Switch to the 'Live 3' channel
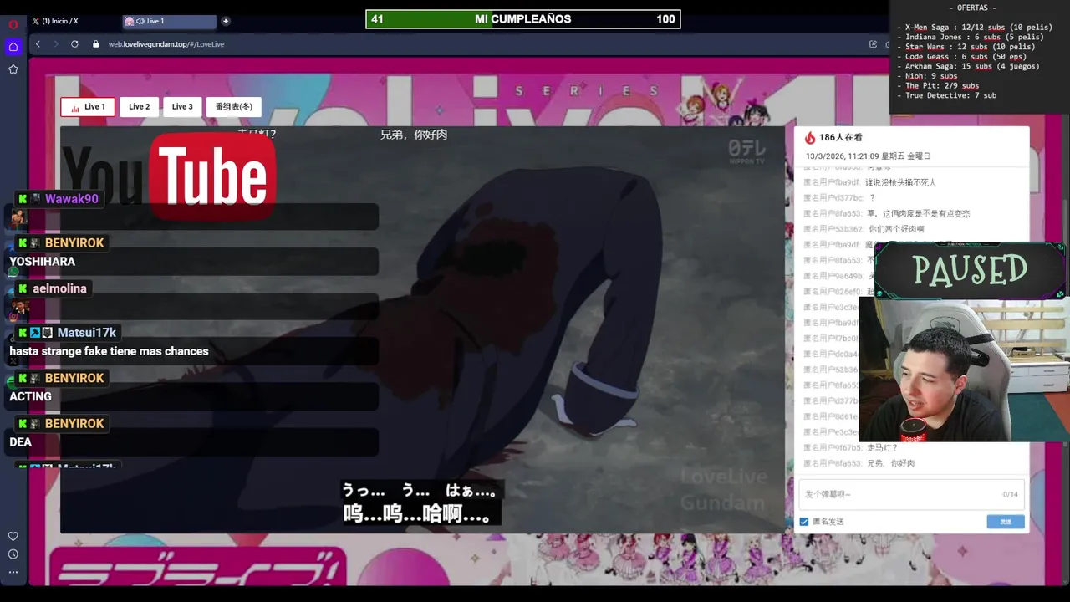The width and height of the screenshot is (1070, 602). pyautogui.click(x=182, y=107)
